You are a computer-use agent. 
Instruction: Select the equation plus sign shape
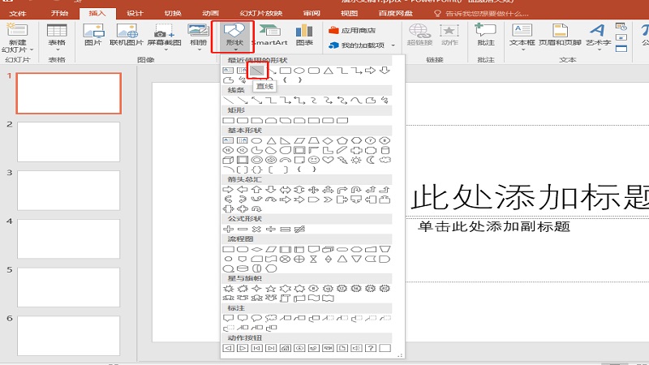[229, 229]
